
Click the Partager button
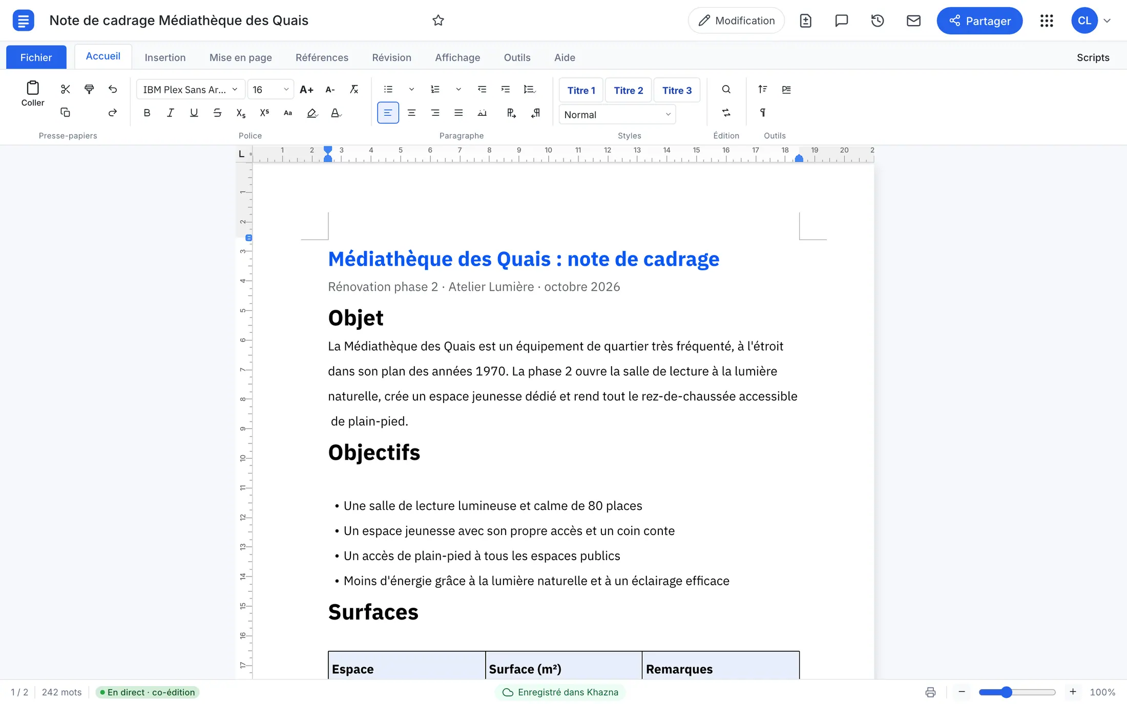[979, 21]
